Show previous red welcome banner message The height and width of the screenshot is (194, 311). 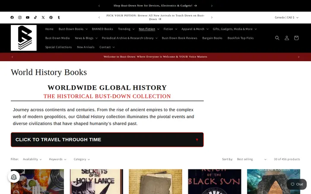coord(12,57)
